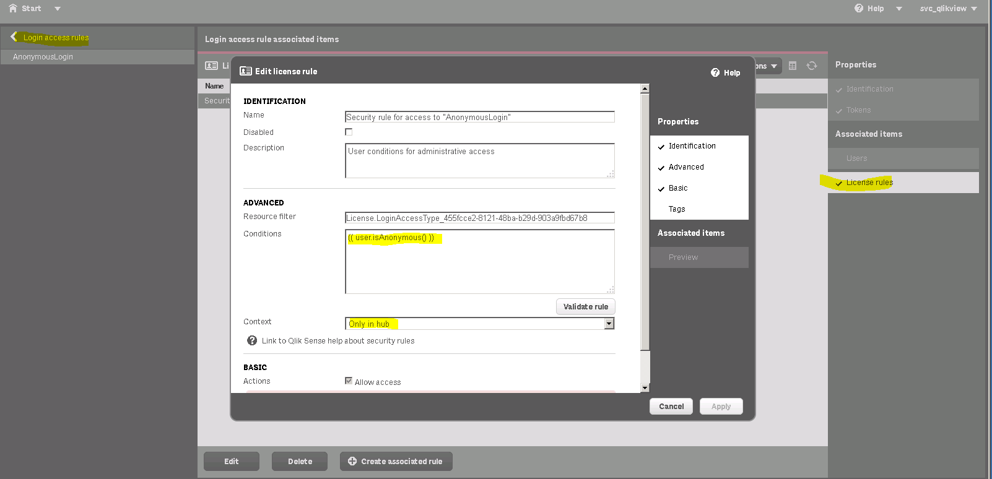Toggle Identification in right Properties panel
The width and height of the screenshot is (992, 479).
[x=903, y=89]
